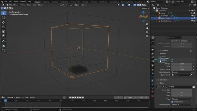Activate the Select Box tool
The image size is (197, 111).
(4, 13)
